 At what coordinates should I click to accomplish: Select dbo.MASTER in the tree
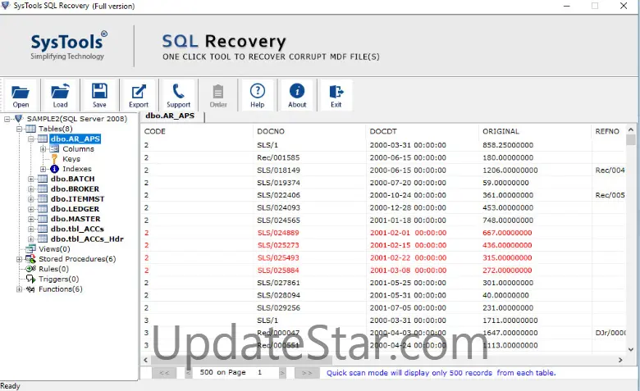pos(75,219)
